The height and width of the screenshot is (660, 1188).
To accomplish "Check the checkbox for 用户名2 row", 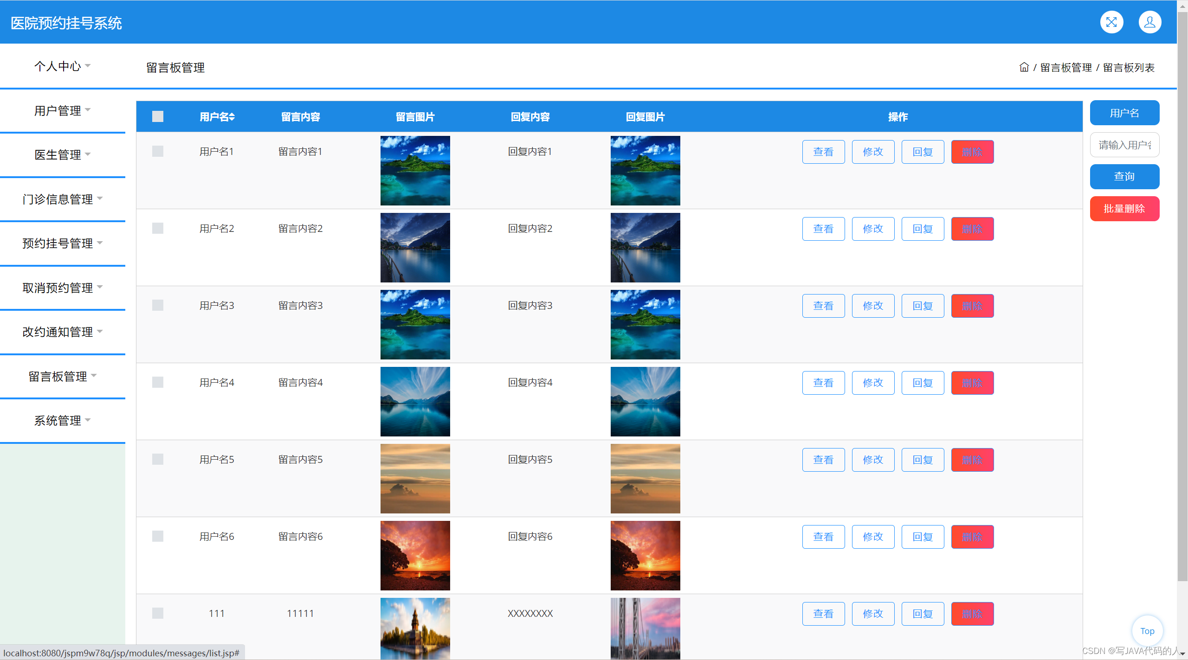I will [x=158, y=228].
